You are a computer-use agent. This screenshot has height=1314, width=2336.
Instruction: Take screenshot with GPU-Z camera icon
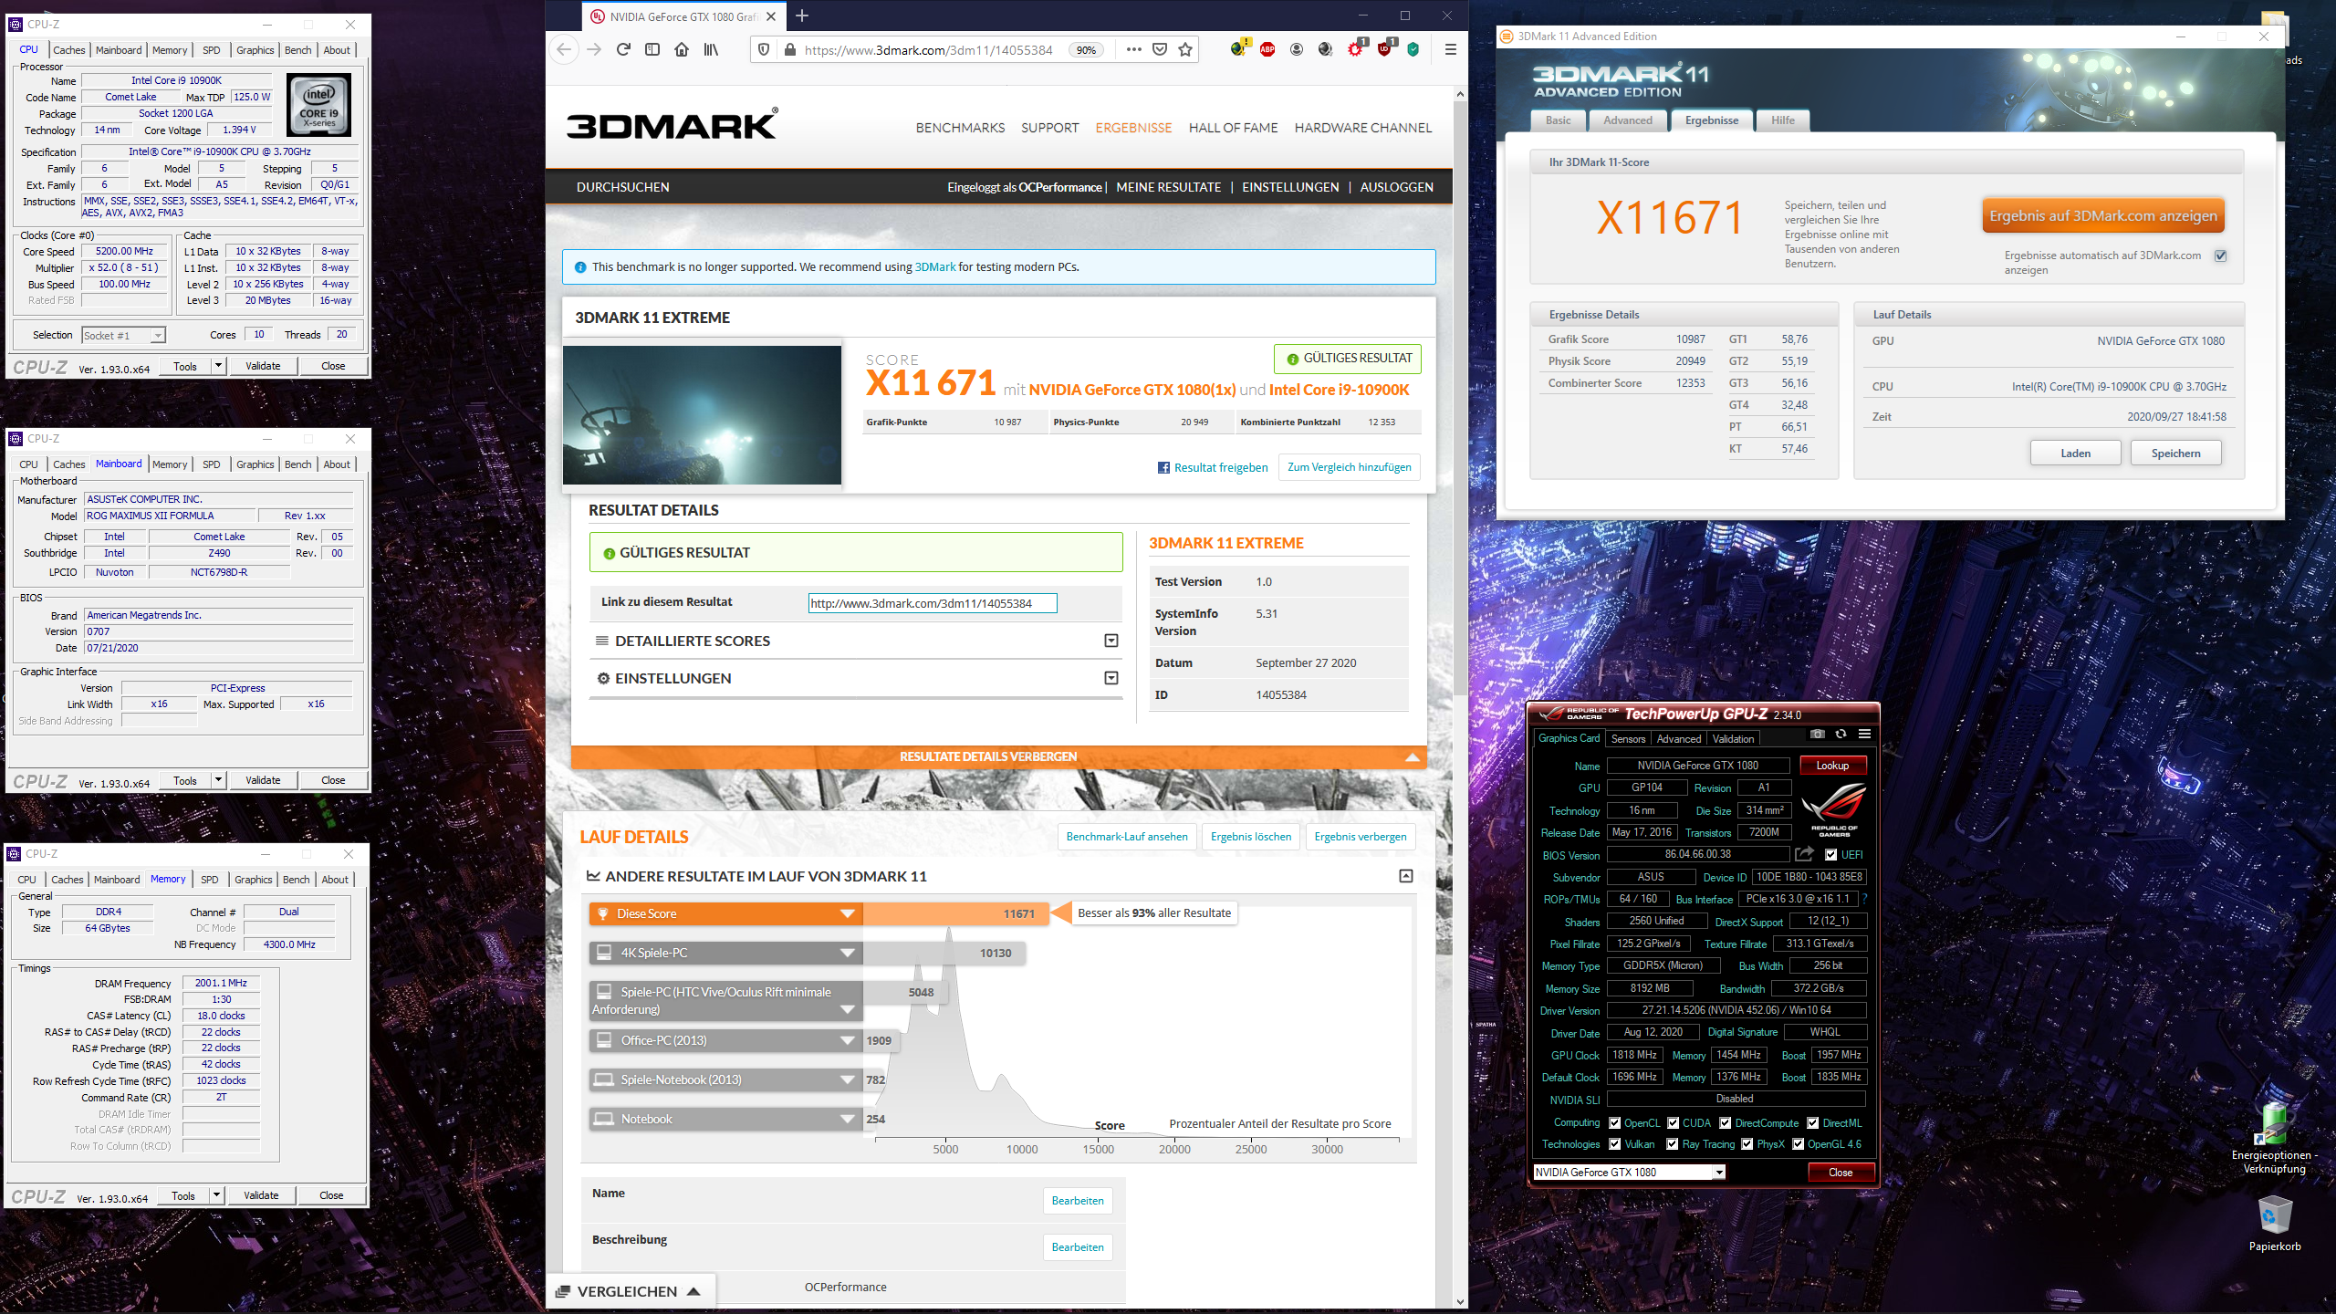[1817, 735]
